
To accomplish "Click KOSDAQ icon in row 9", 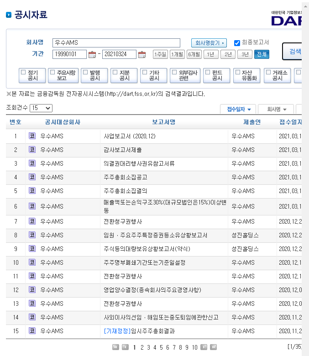I will pyautogui.click(x=32, y=249).
